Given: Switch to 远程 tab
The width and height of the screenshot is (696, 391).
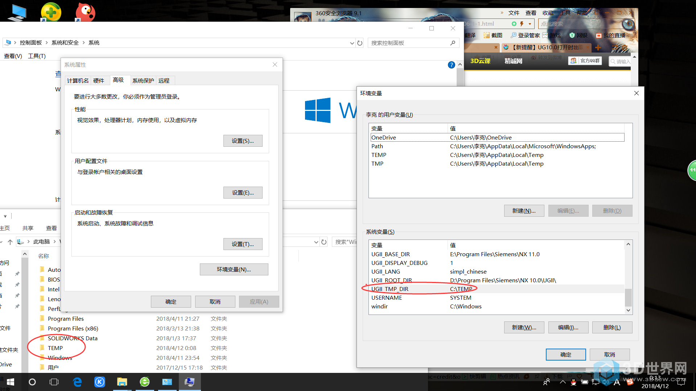Looking at the screenshot, I should (x=164, y=80).
